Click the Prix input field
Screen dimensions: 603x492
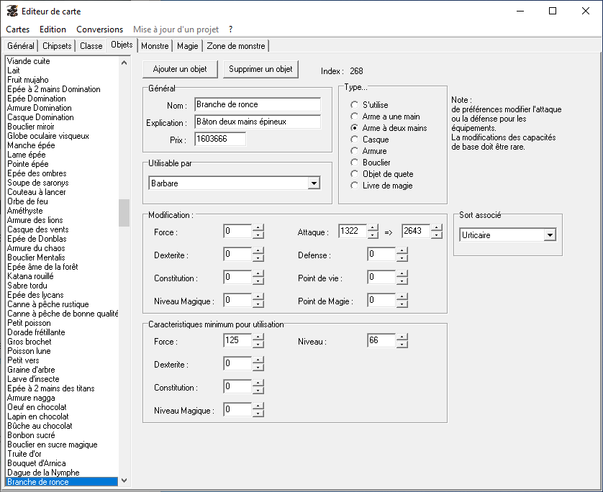pos(219,139)
